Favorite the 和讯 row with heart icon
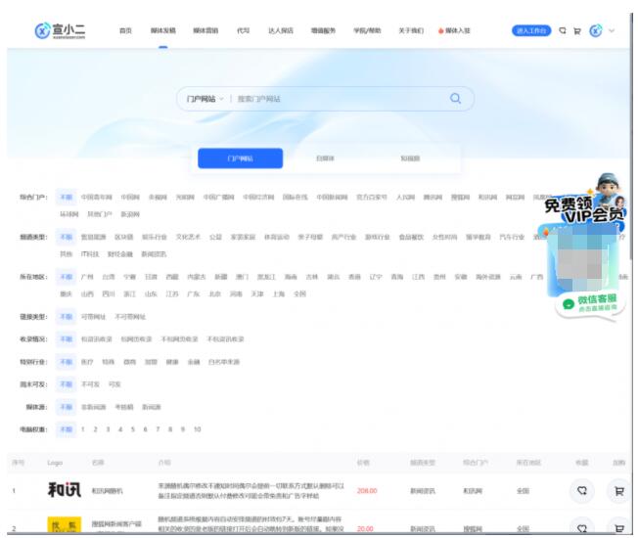The height and width of the screenshot is (538, 638). pyautogui.click(x=582, y=491)
